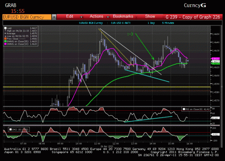The width and height of the screenshot is (225, 161).
Task: Click the 16:00 time axis label
Action: coord(190,143)
